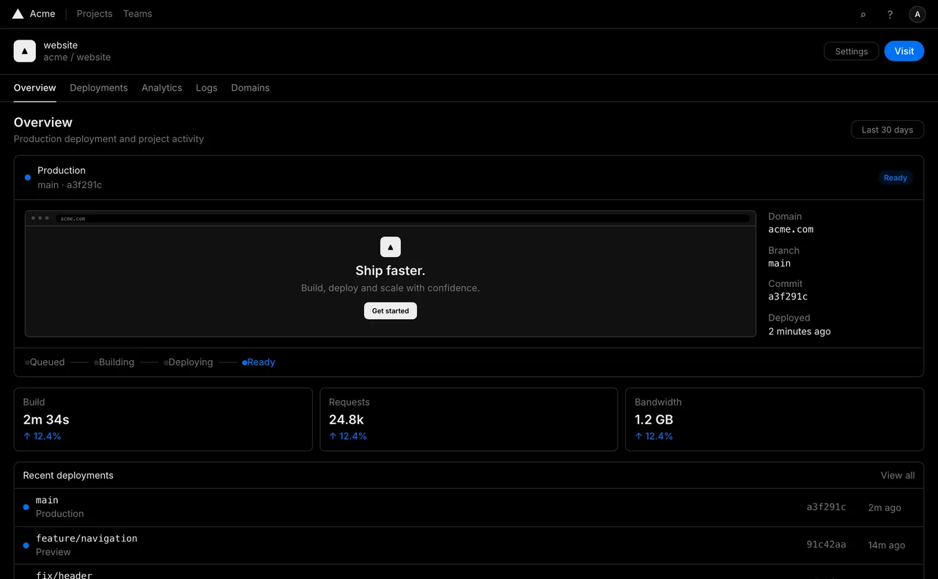Viewport: 938px width, 579px height.
Task: Click the blue status dot beside Production heading
Action: 28,177
